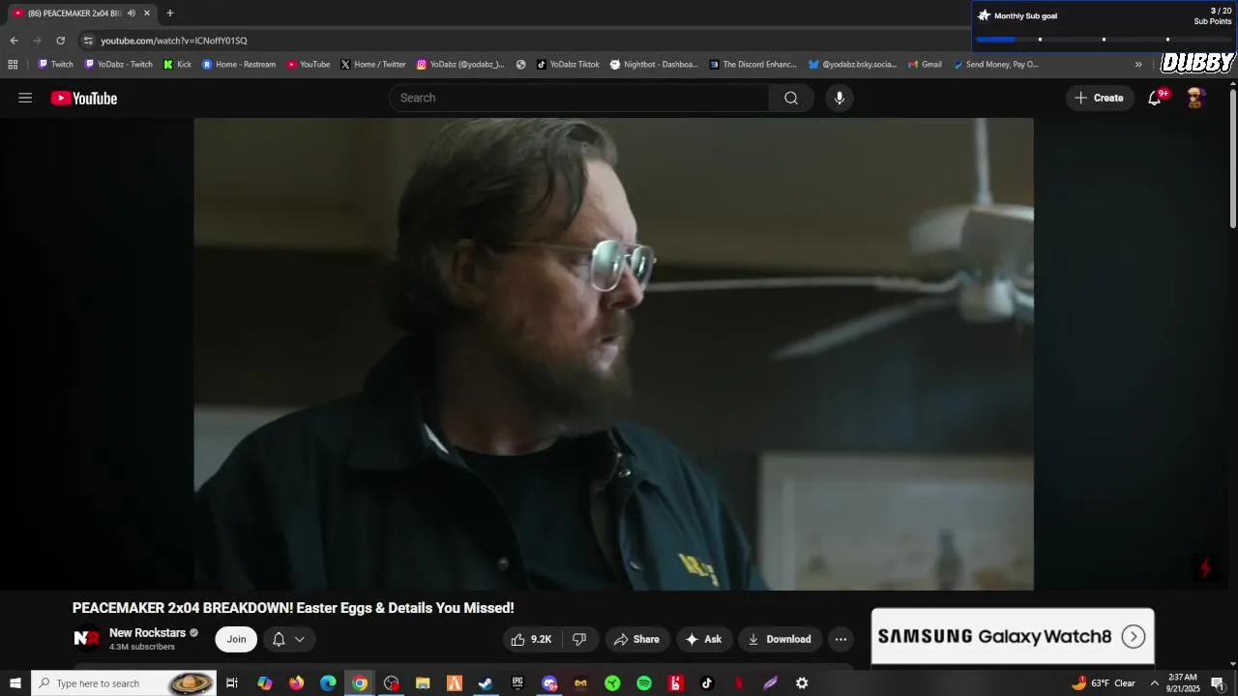Image resolution: width=1238 pixels, height=696 pixels.
Task: Open the YouTube guide hamburger menu
Action: 25,98
